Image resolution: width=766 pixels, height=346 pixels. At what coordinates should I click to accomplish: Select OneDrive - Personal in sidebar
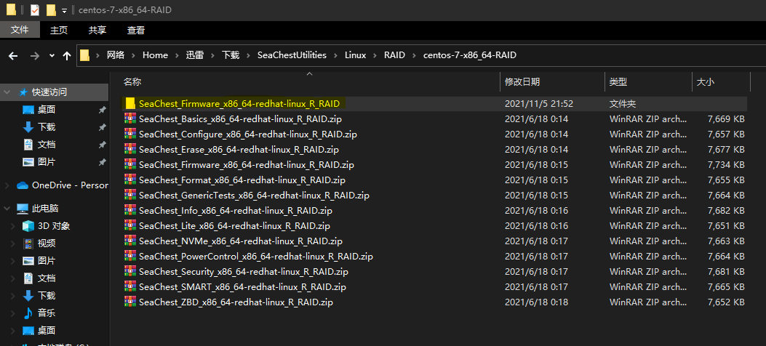pos(70,185)
